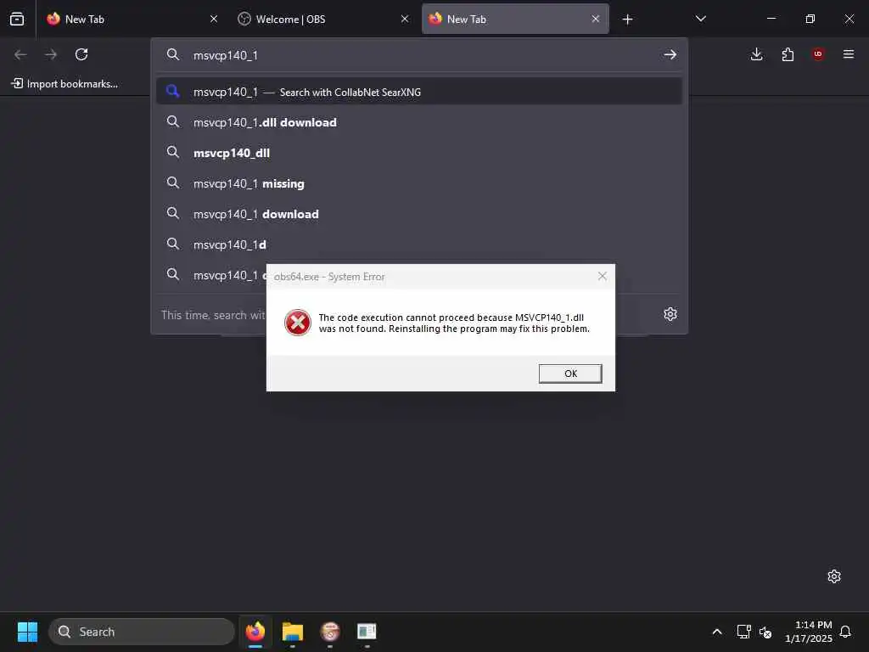869x652 pixels.
Task: Close the active New Tab tab
Action: coord(595,19)
